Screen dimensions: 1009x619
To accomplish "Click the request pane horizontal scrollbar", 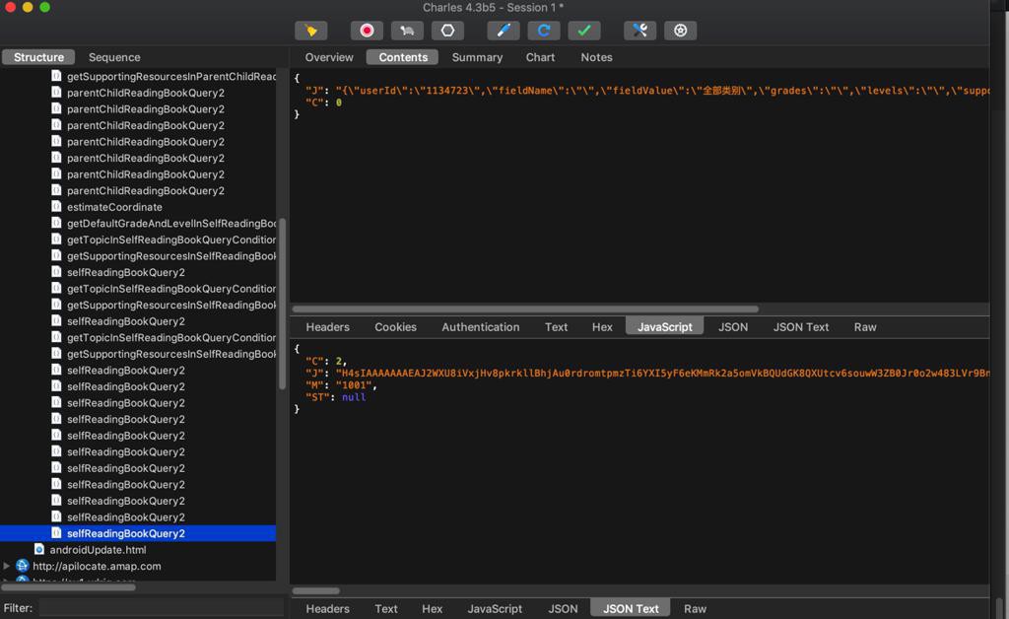I will pos(524,309).
